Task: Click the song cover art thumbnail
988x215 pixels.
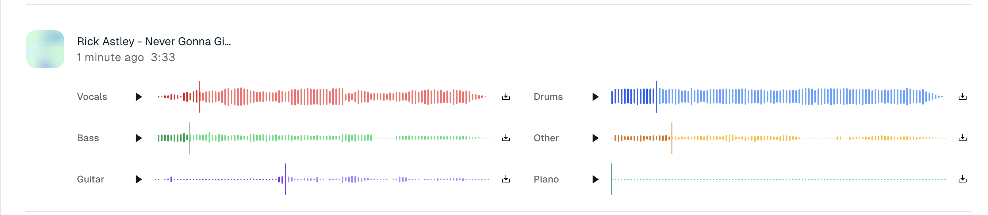Action: tap(45, 49)
